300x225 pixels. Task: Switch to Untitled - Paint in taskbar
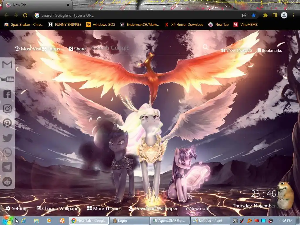click(x=210, y=221)
